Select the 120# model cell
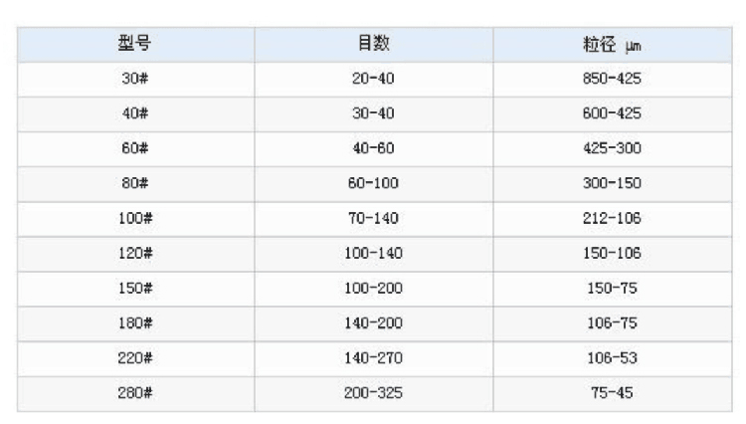 point(135,253)
